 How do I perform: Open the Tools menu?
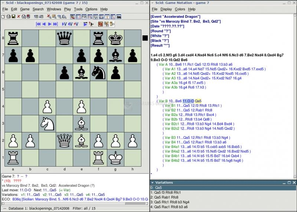tap(78, 9)
